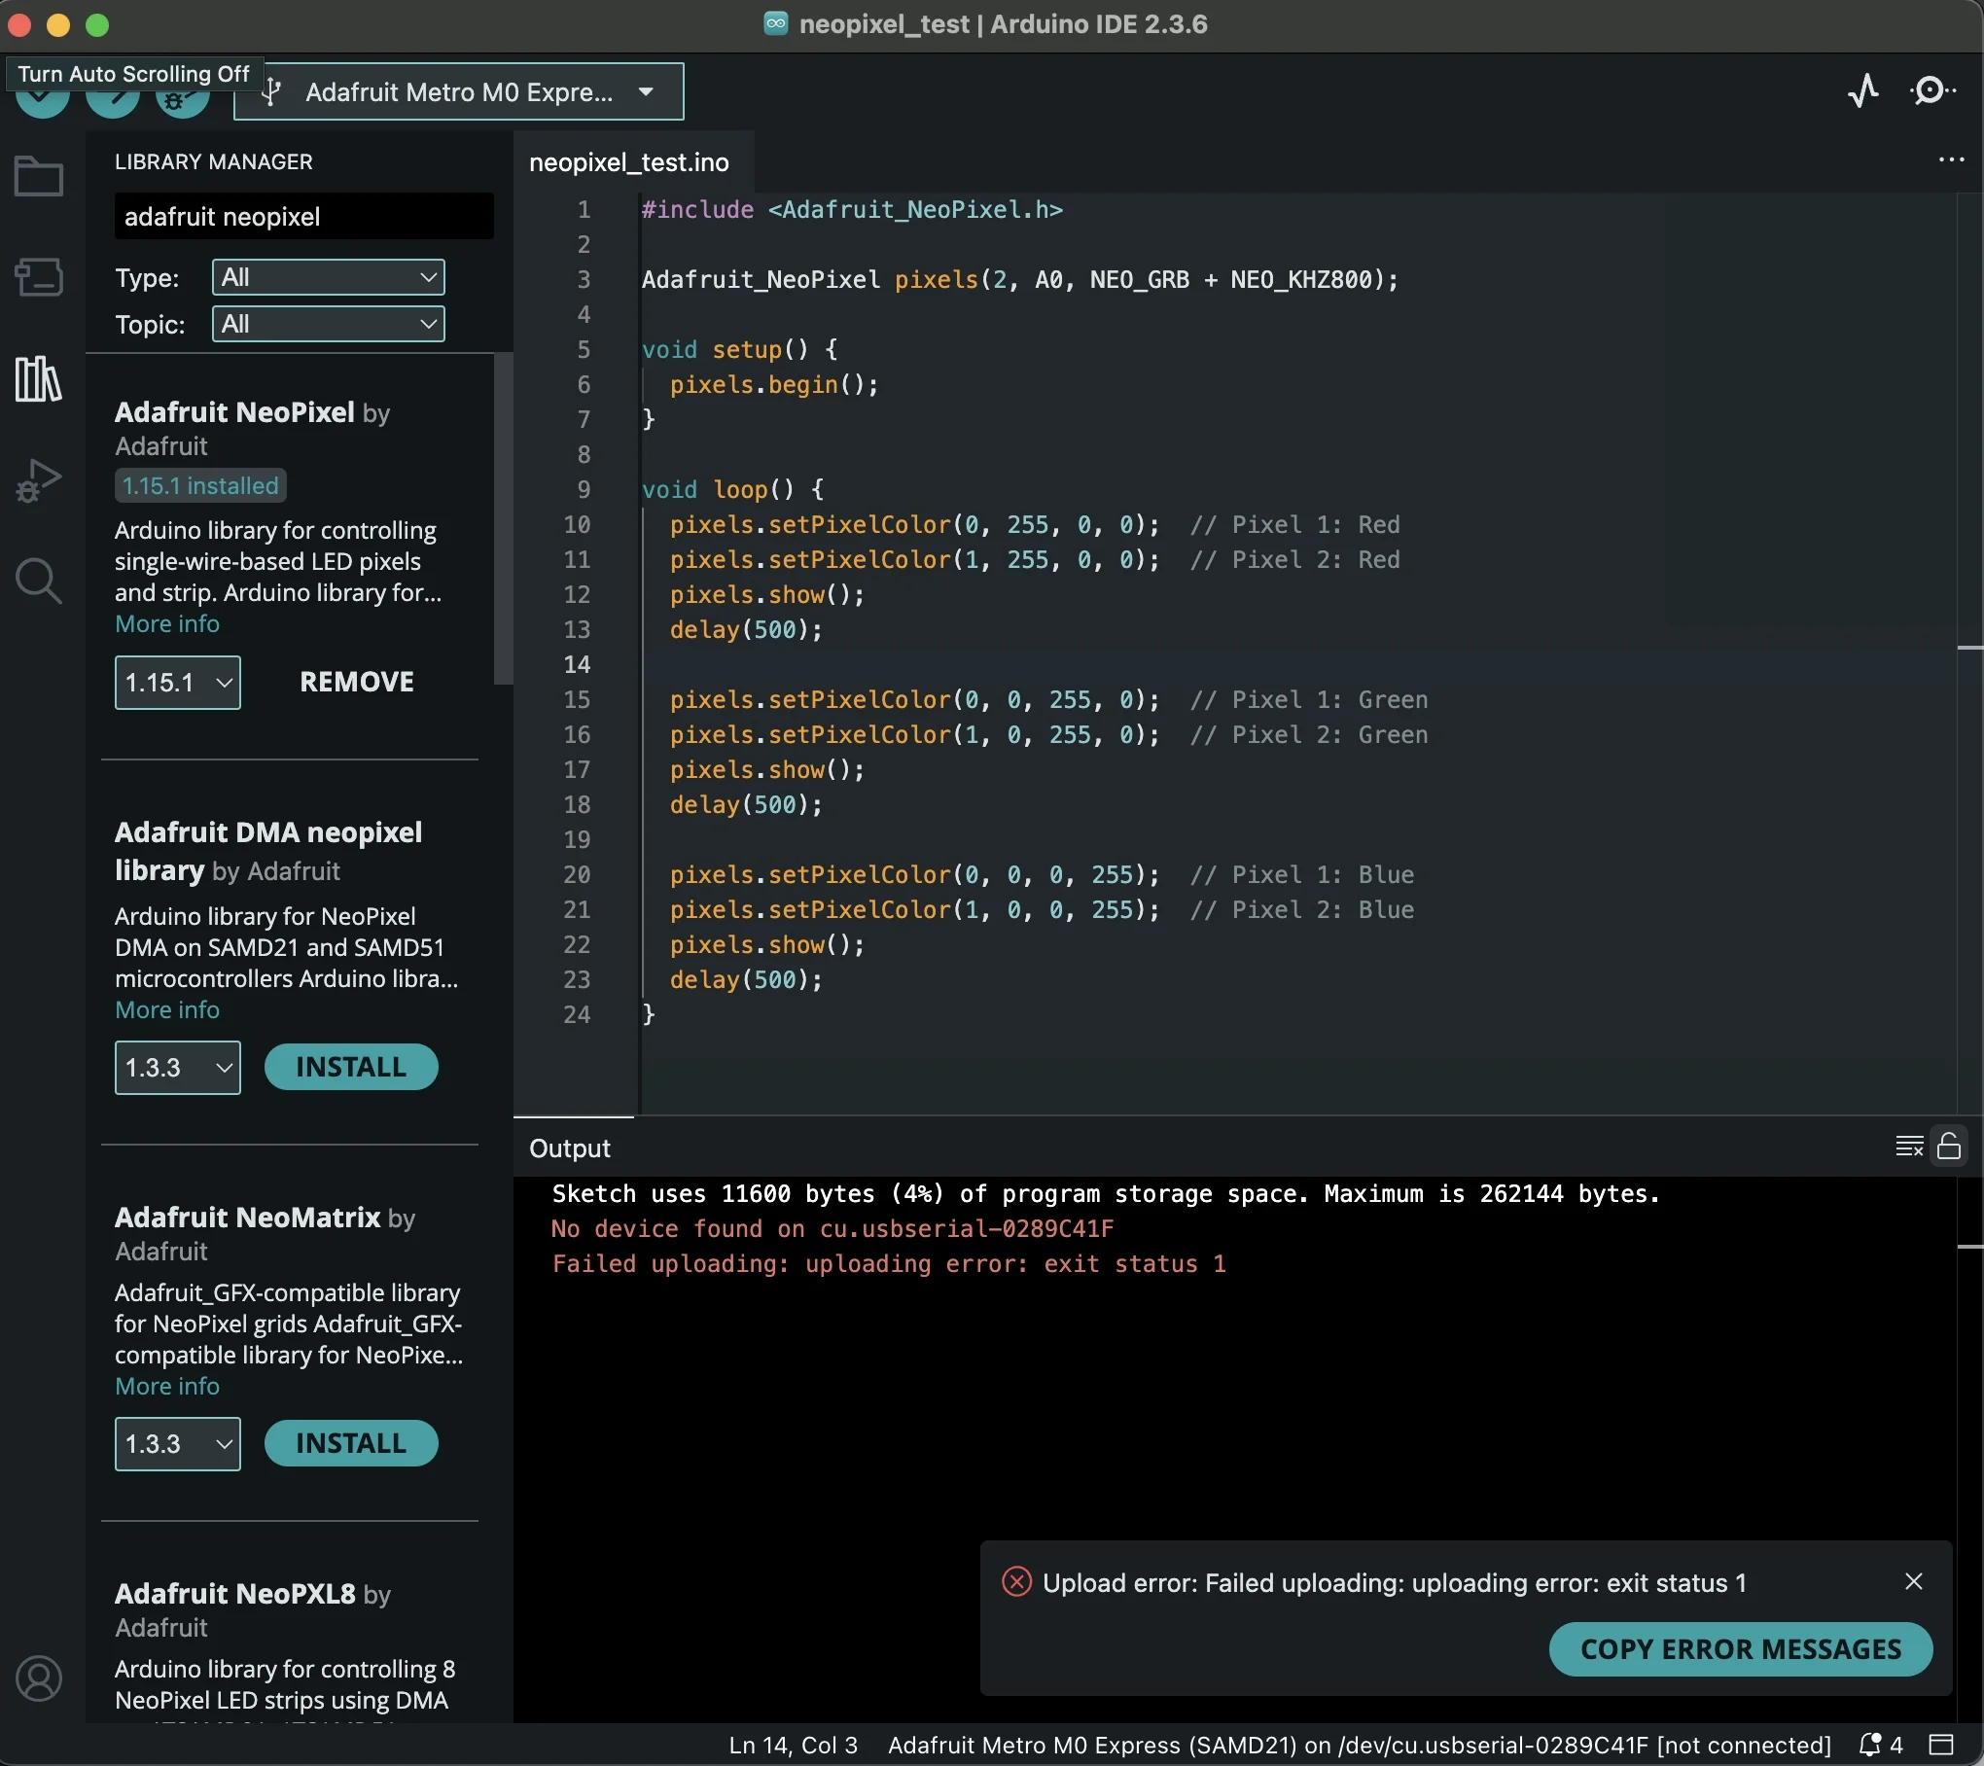Open the Search sidebar icon
This screenshot has height=1766, width=1984.
pyautogui.click(x=39, y=581)
